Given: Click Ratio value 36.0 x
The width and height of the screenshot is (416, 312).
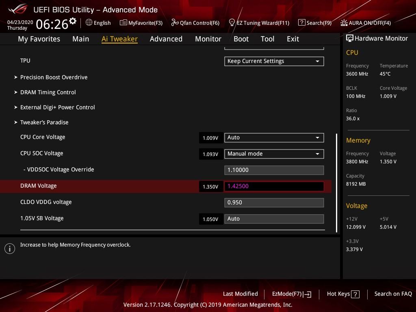Looking at the screenshot, I should 353,119.
